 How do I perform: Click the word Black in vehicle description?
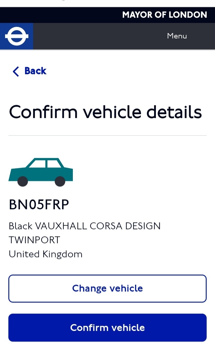pos(21,226)
